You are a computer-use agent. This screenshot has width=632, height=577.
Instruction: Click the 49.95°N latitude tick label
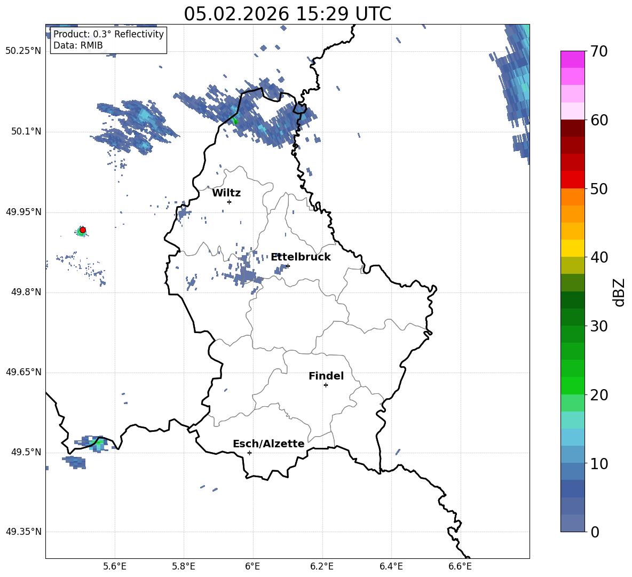[x=23, y=212]
